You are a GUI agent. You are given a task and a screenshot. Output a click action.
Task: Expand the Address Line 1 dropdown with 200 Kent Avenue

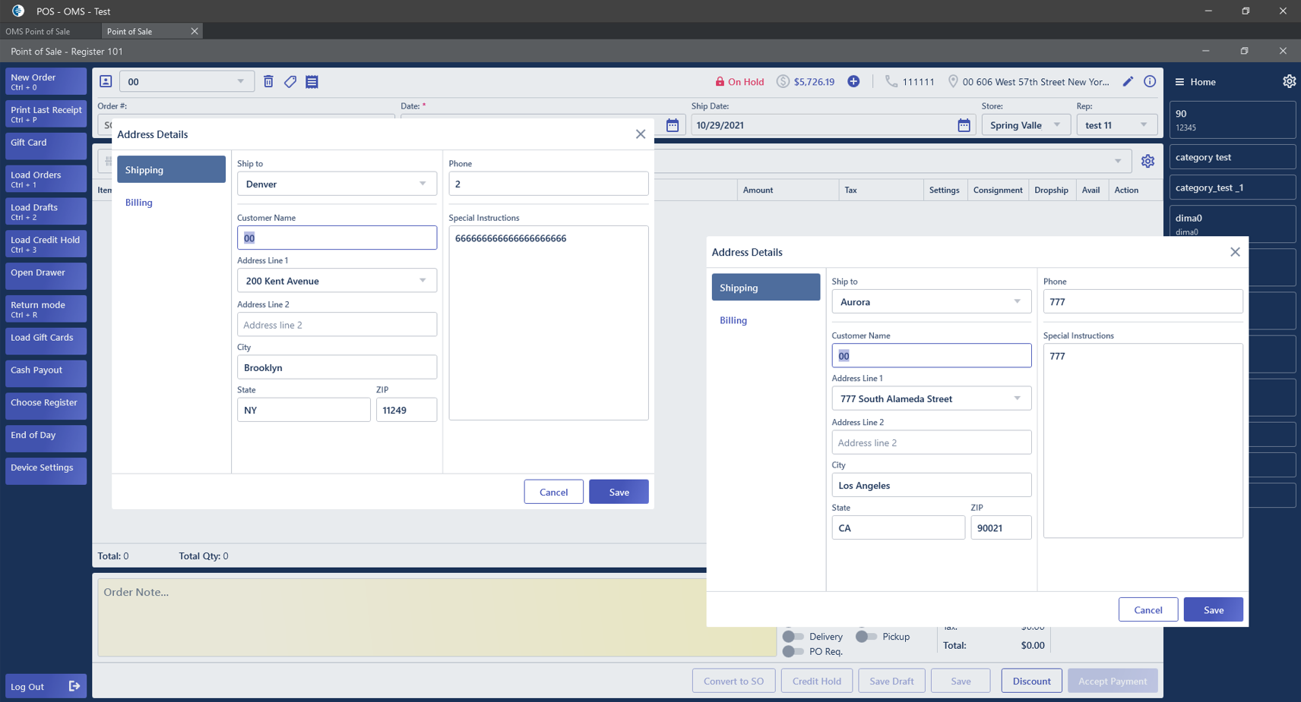pyautogui.click(x=423, y=281)
